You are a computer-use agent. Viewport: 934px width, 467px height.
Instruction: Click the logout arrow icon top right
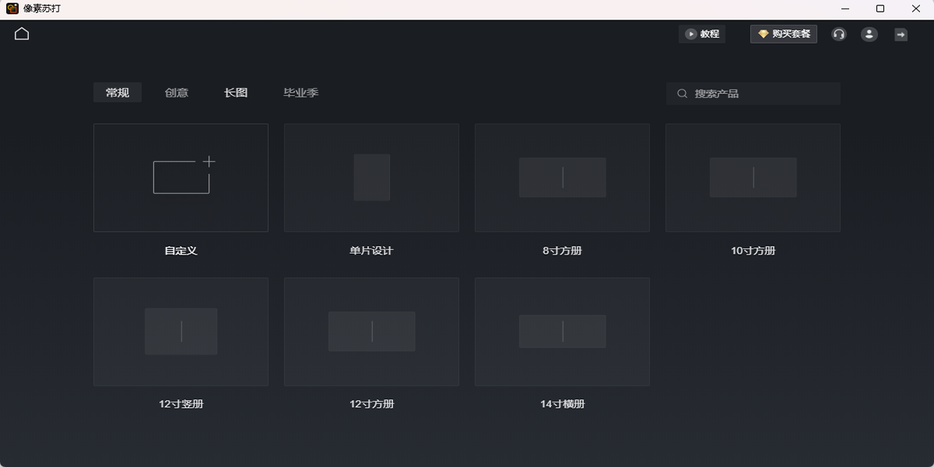pos(900,33)
